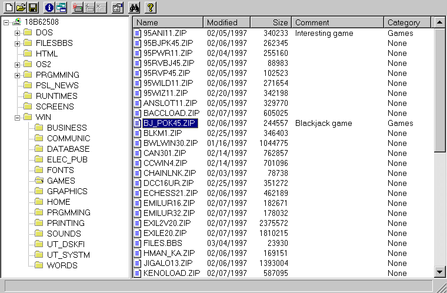Click the Open folder toolbar icon
Viewport: 447px width, 293px height.
pyautogui.click(x=21, y=7)
